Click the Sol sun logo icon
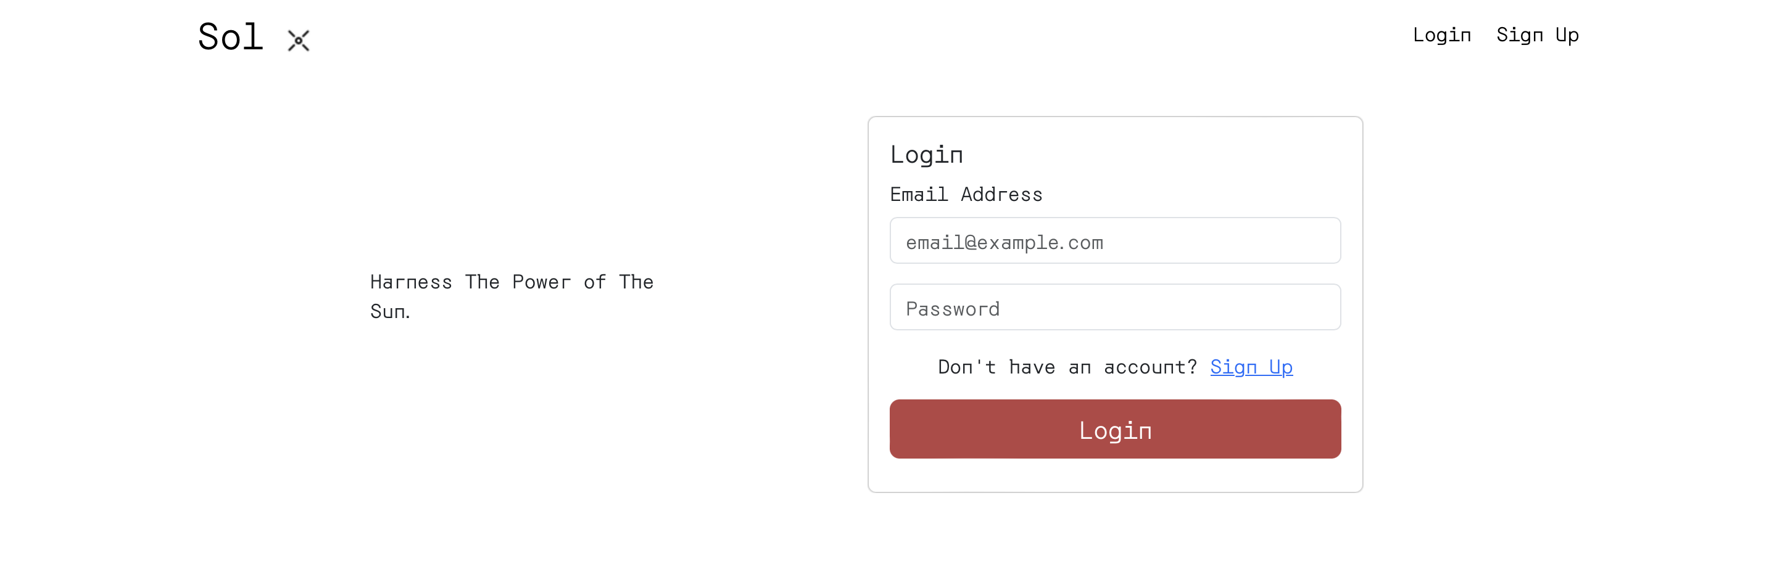The width and height of the screenshot is (1777, 588). coord(298,40)
